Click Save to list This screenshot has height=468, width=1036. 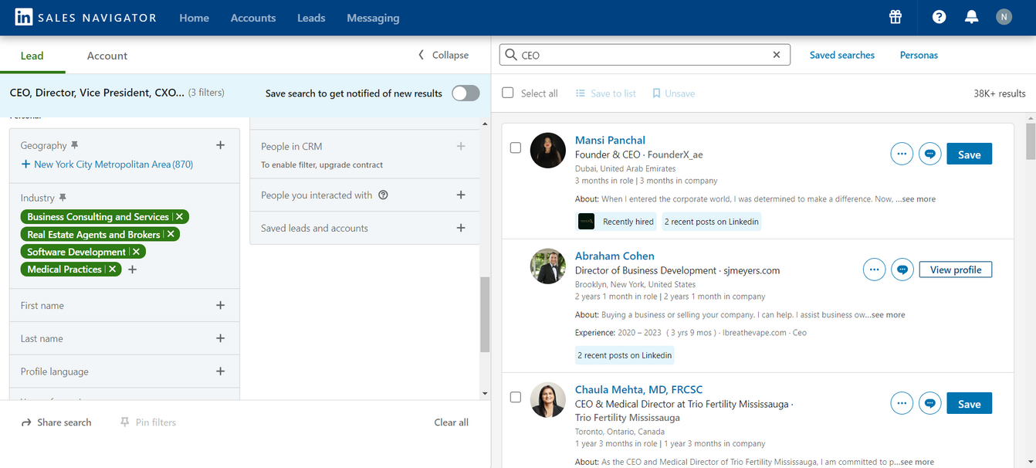pyautogui.click(x=606, y=93)
